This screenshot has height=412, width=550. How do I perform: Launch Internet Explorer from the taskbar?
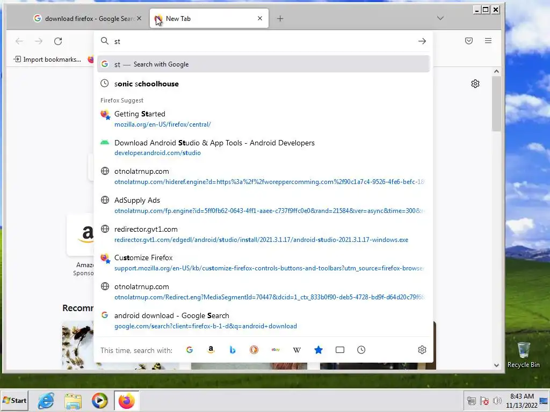46,401
